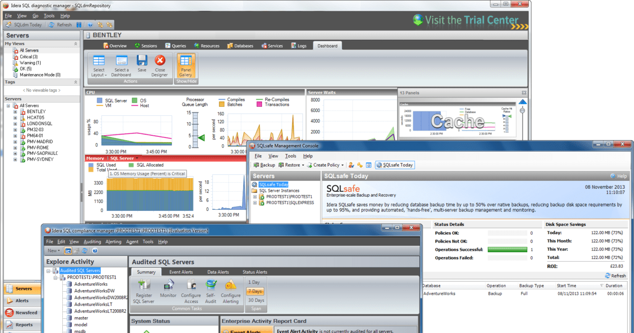Open the Databases tab
This screenshot has height=333, width=634.
pyautogui.click(x=240, y=46)
